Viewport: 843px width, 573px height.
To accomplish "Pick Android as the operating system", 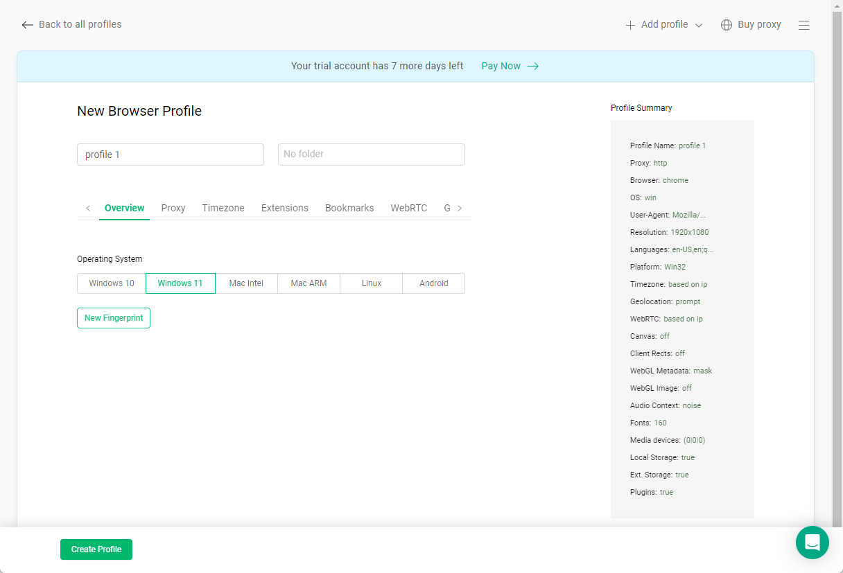I will tap(434, 283).
